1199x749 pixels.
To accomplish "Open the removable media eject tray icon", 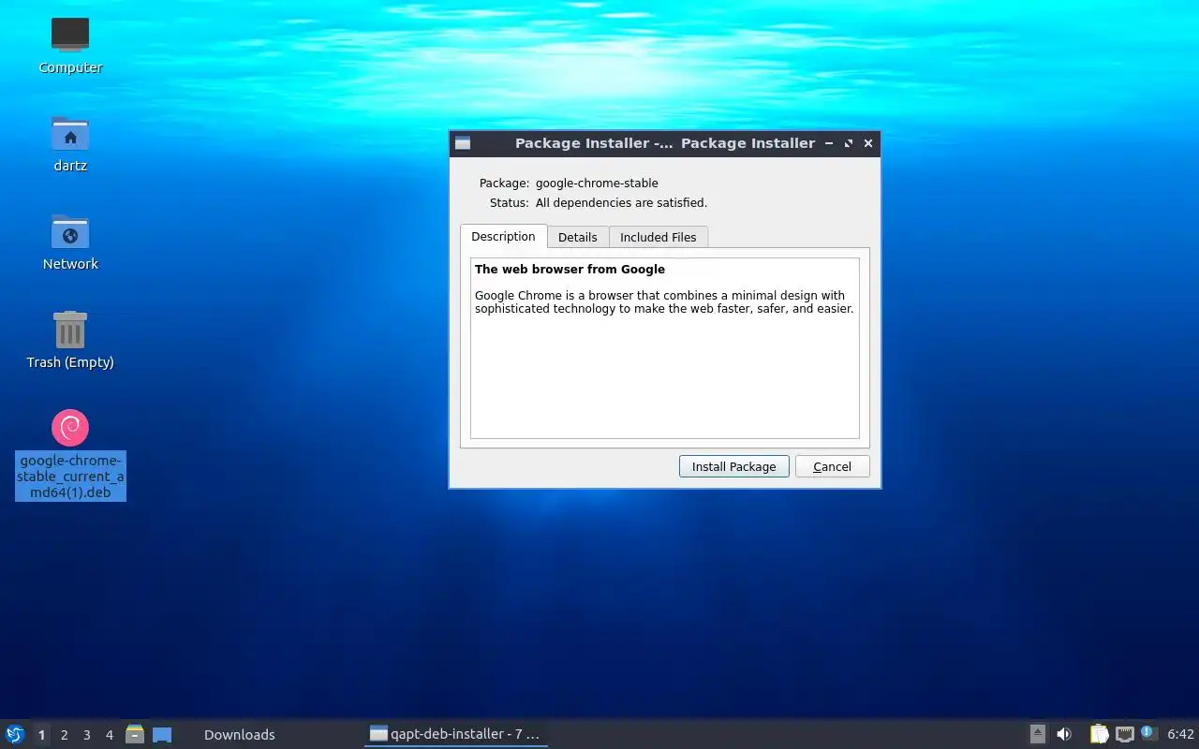I will pos(1037,734).
